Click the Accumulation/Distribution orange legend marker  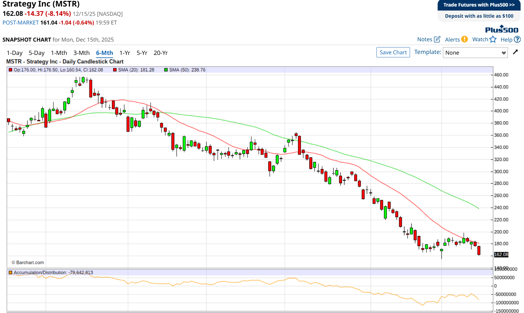[x=11, y=273]
